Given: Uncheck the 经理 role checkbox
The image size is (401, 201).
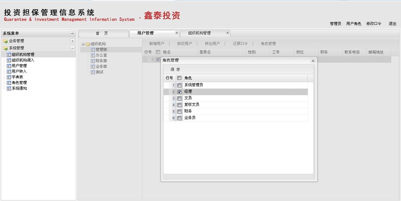Looking at the screenshot, I should pyautogui.click(x=179, y=92).
